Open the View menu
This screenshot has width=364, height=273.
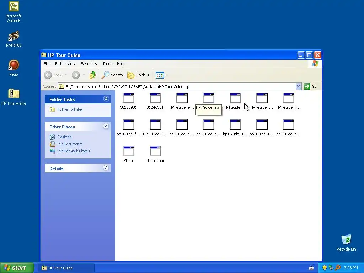71,64
